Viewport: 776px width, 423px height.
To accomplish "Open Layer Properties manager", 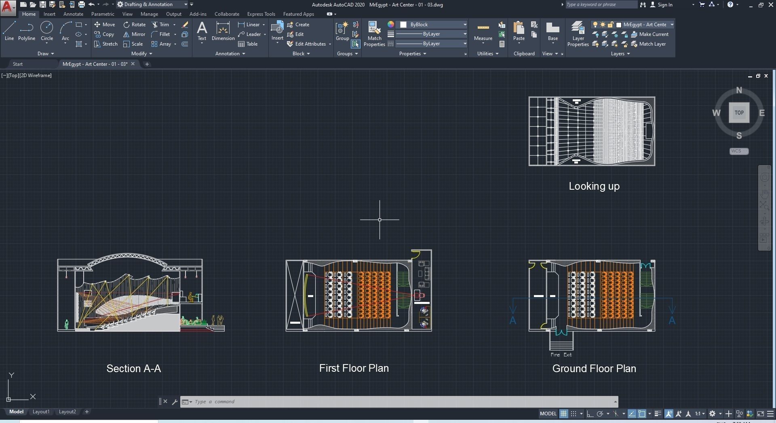I will pyautogui.click(x=578, y=34).
